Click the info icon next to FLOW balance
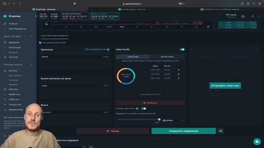The image size is (264, 148). pos(108,49)
